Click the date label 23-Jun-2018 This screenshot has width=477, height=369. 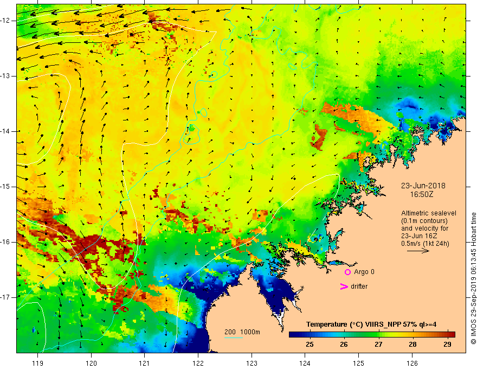[423, 186]
